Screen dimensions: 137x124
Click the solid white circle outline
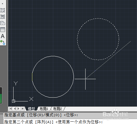(x=53, y=77)
